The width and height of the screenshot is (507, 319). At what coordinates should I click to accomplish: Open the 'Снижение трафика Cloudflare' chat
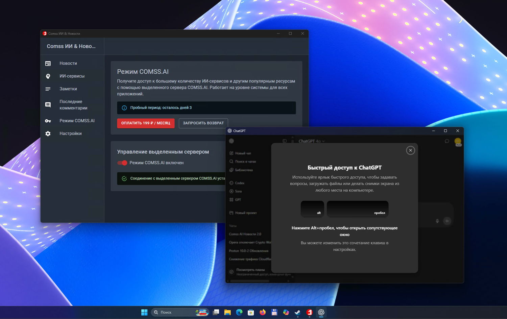[249, 259]
